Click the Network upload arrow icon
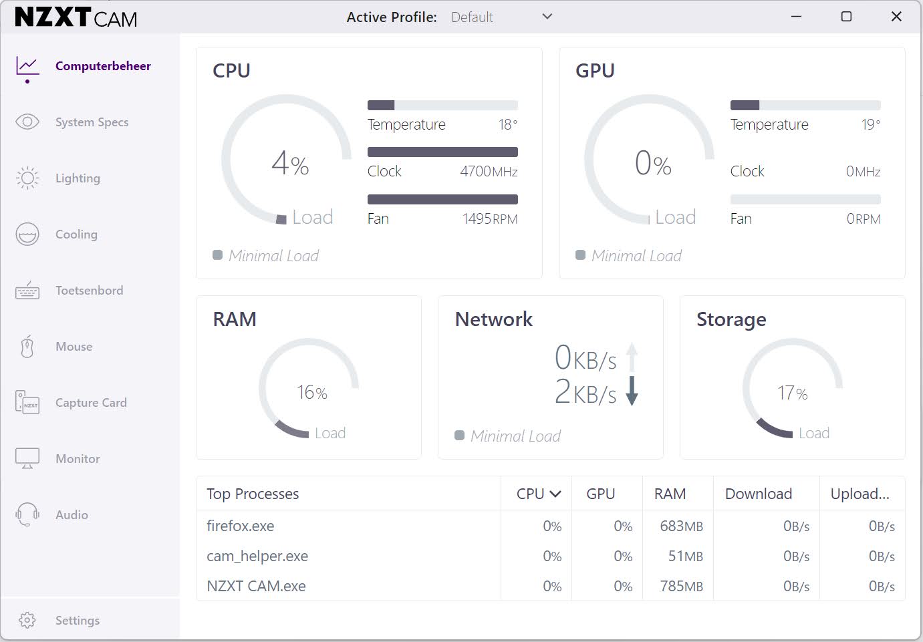Image resolution: width=923 pixels, height=642 pixels. click(632, 357)
